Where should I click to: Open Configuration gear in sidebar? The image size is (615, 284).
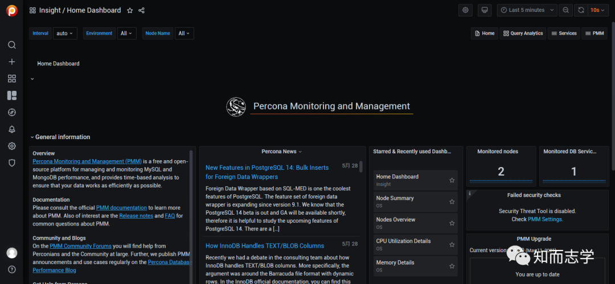click(11, 146)
